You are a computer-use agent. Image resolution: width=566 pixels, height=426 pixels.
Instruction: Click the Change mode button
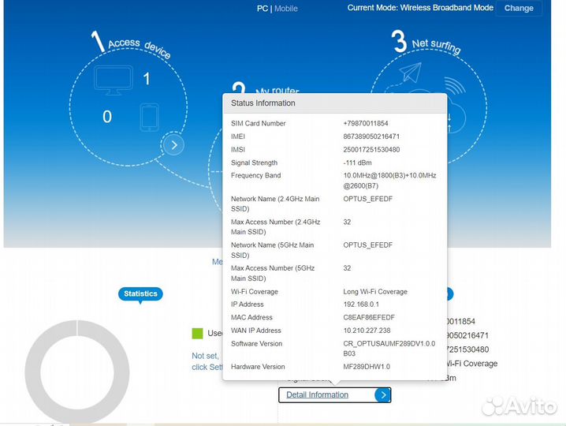coord(519,8)
